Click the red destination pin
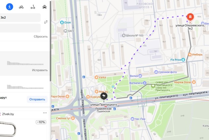The image size is (209, 140). coord(190,17)
